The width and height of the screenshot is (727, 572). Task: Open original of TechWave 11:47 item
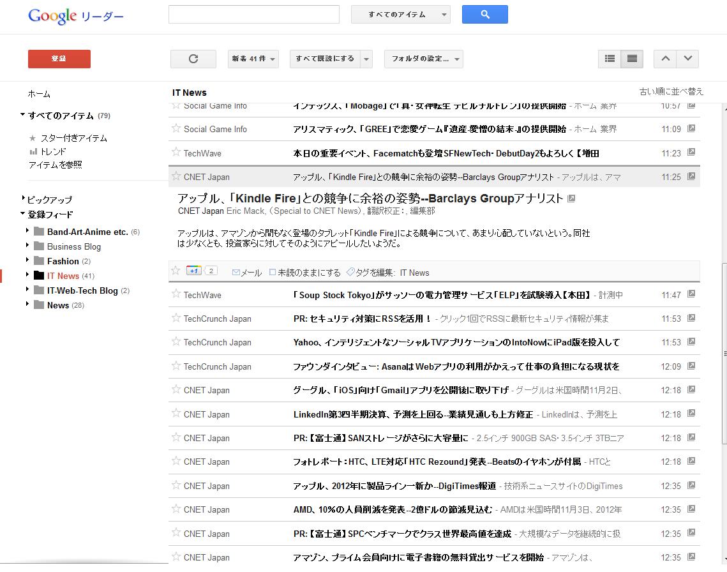click(691, 294)
